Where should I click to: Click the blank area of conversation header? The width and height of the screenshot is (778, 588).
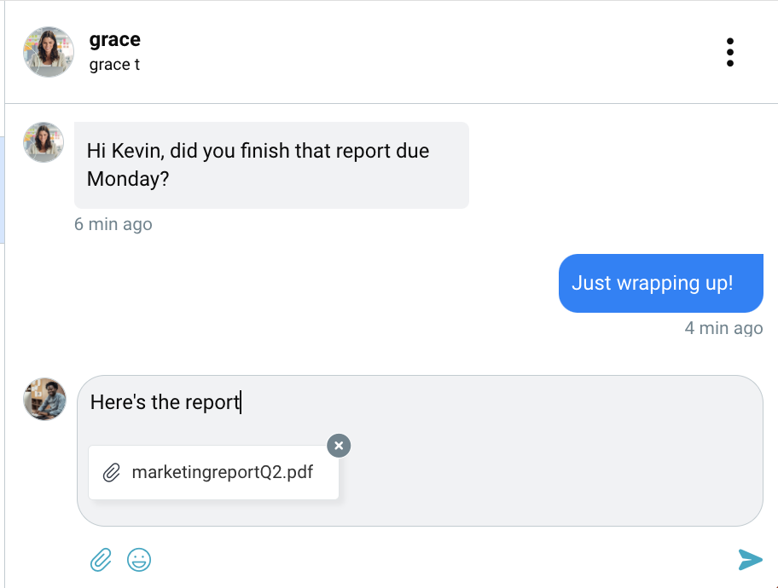point(427,52)
